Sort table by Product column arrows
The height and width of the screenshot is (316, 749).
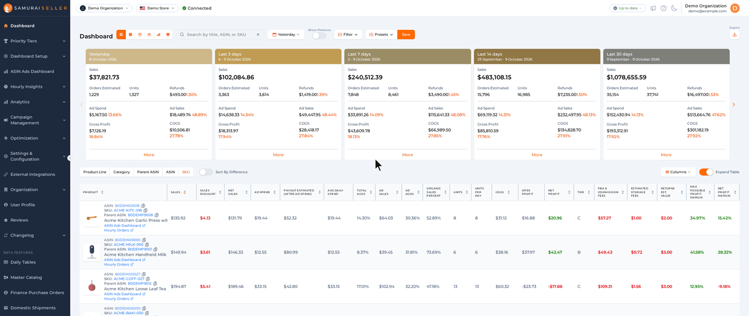pos(102,192)
